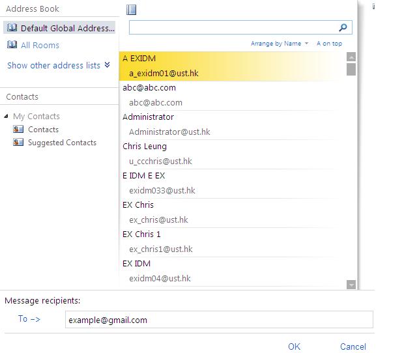
Task: Click the Cancel button
Action: click(x=353, y=346)
